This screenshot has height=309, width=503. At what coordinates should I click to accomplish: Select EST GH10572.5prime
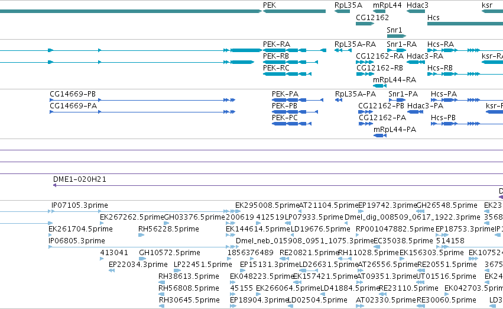coord(170,253)
